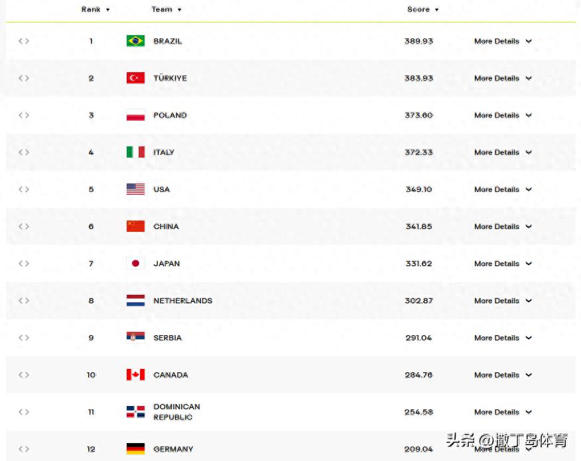Click the Türkiye flag icon

point(135,78)
